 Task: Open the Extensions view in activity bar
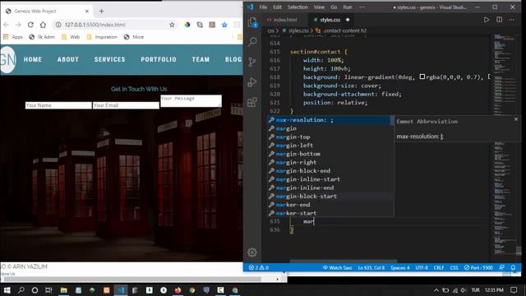pyautogui.click(x=252, y=102)
